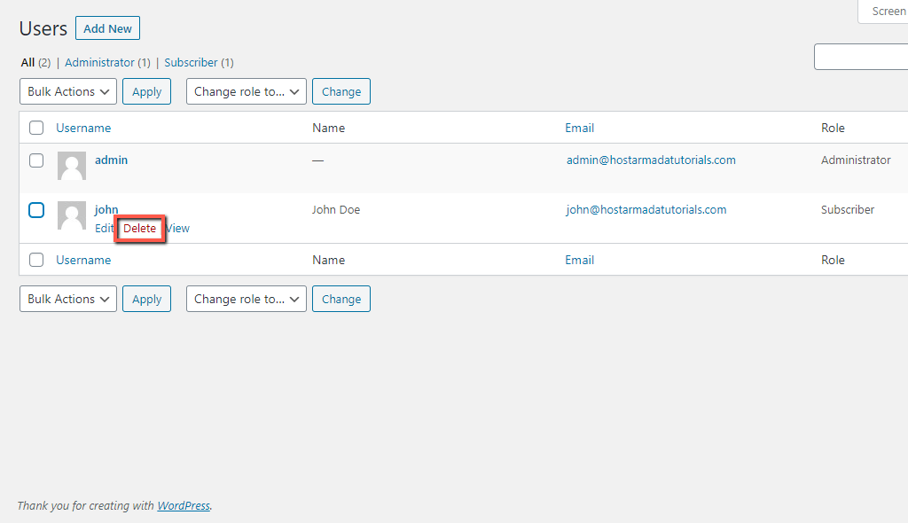Sort by Email in the table header
The width and height of the screenshot is (908, 523).
580,128
